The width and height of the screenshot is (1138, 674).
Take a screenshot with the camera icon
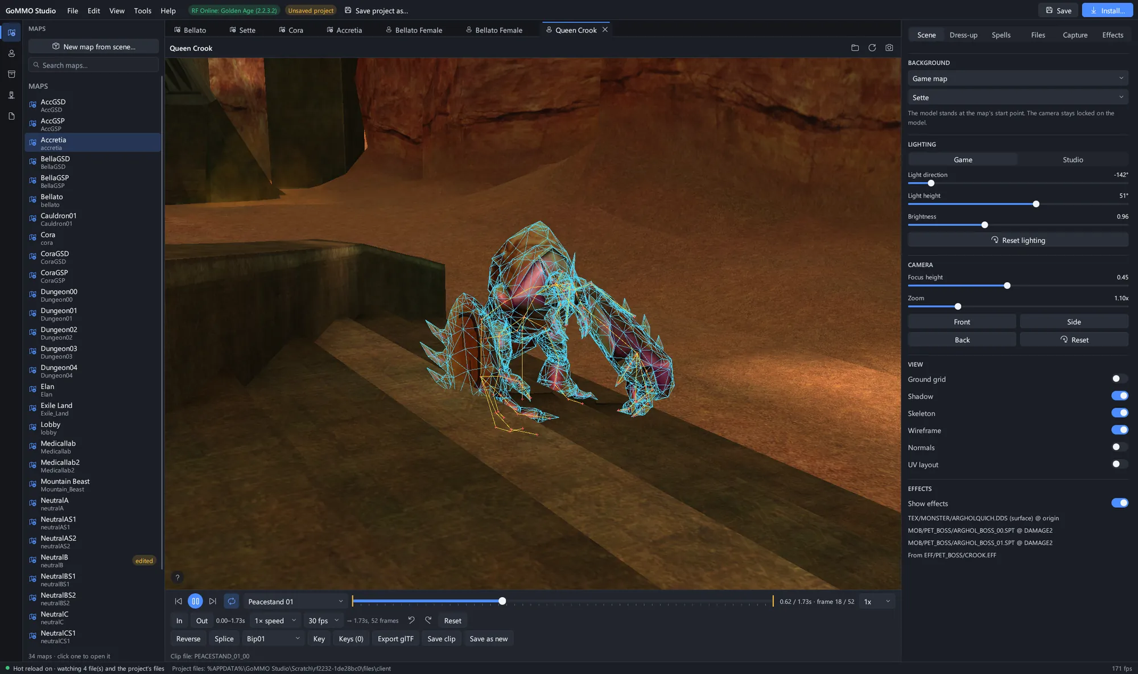pyautogui.click(x=889, y=48)
